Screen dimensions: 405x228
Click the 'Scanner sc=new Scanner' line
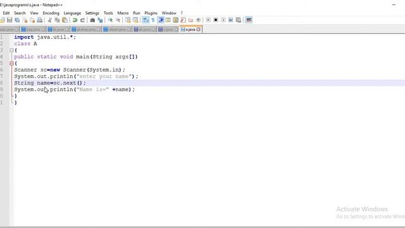point(70,70)
